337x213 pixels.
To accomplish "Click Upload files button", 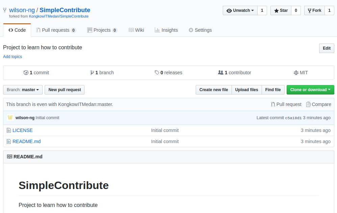I will coord(246,90).
